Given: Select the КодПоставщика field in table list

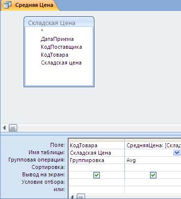Looking at the screenshot, I should click(x=61, y=47).
